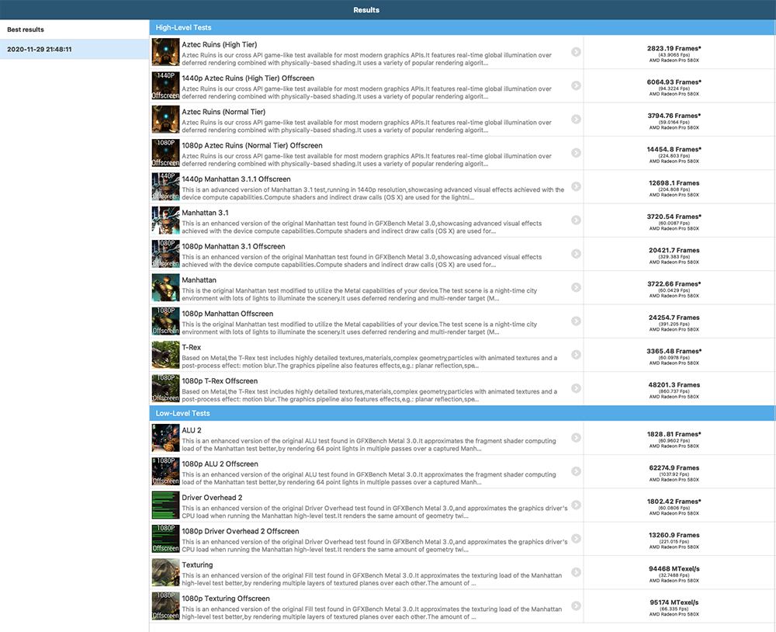
Task: Open details arrow for 1080p ALU 2 Offscreen
Action: click(576, 471)
